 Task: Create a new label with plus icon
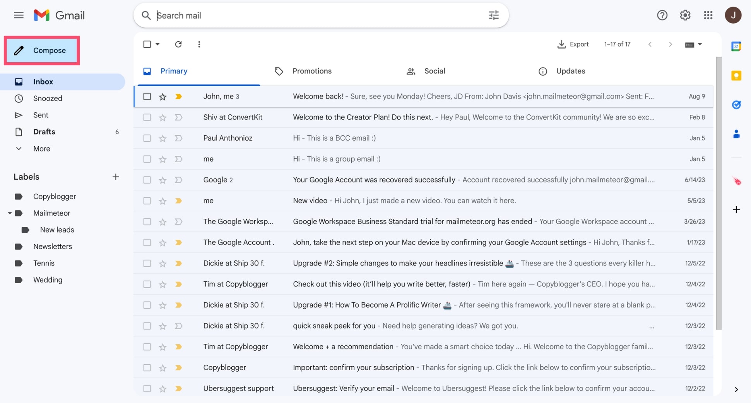tap(115, 177)
